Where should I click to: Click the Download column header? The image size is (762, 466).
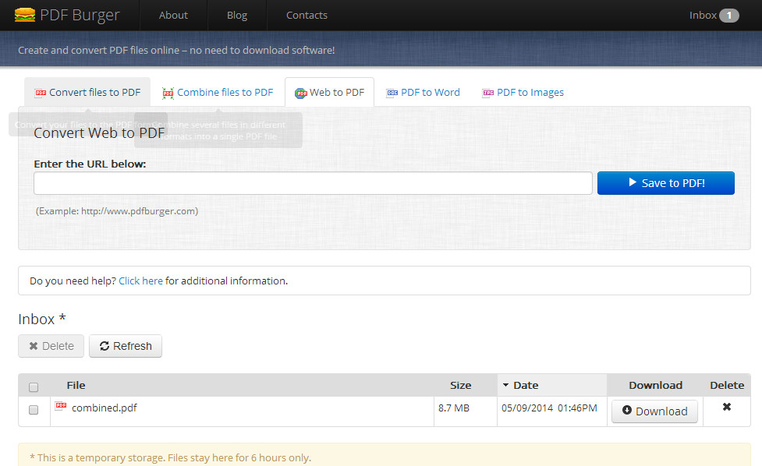(x=656, y=386)
